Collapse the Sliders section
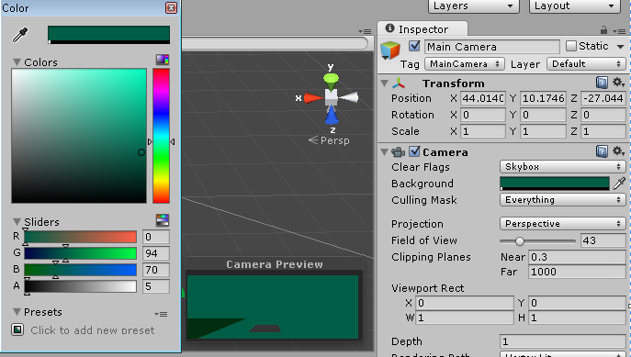Screen dimensions: 631x357 [x=17, y=221]
